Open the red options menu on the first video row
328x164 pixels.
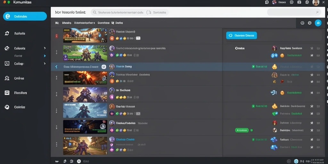[x=56, y=36]
